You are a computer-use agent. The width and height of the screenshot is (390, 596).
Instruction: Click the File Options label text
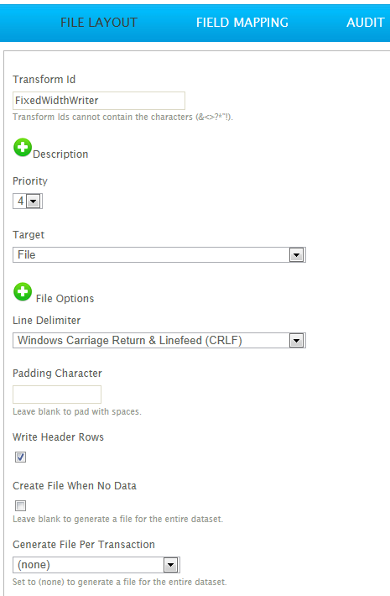tap(65, 298)
